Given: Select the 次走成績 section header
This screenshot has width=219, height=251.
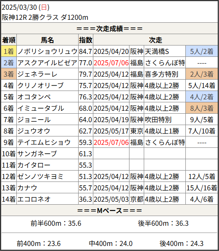Looking at the screenshot, I should [x=109, y=29].
